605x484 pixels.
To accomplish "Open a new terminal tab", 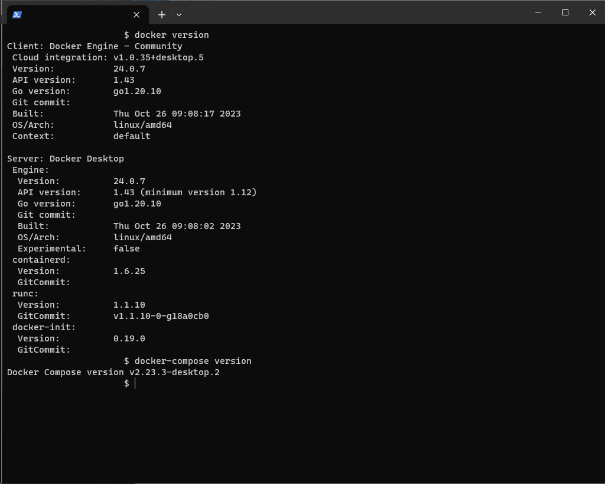I will 162,15.
